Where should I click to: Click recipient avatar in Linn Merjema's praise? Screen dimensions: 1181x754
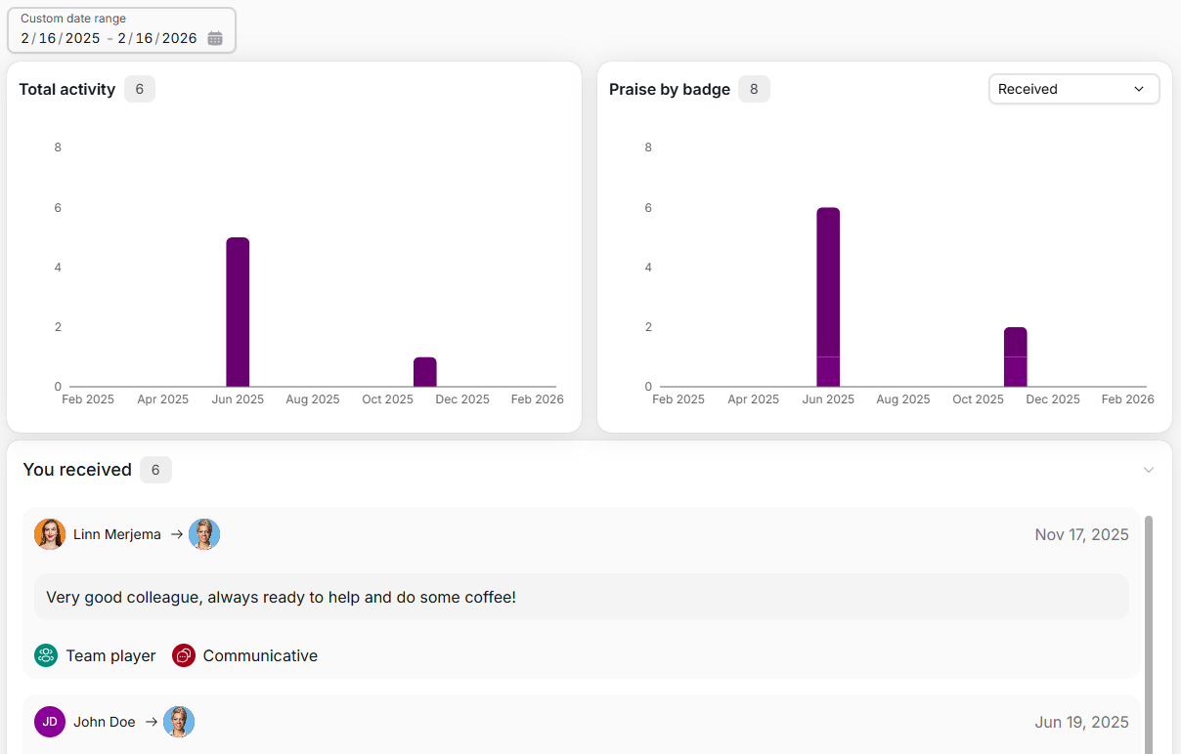tap(204, 534)
